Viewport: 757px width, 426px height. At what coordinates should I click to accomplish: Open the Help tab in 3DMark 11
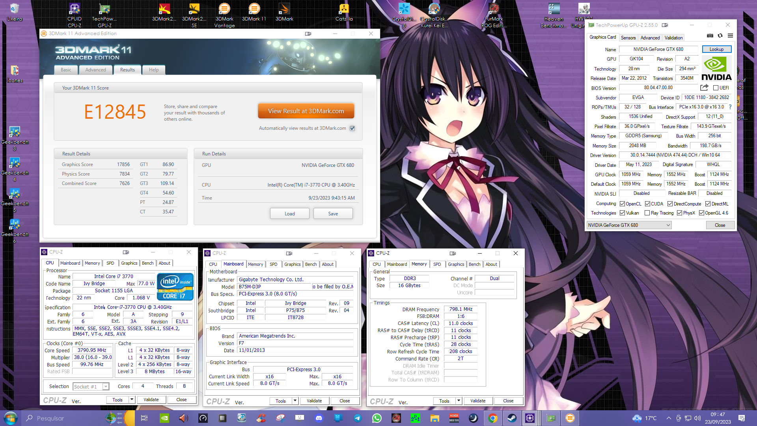(154, 70)
